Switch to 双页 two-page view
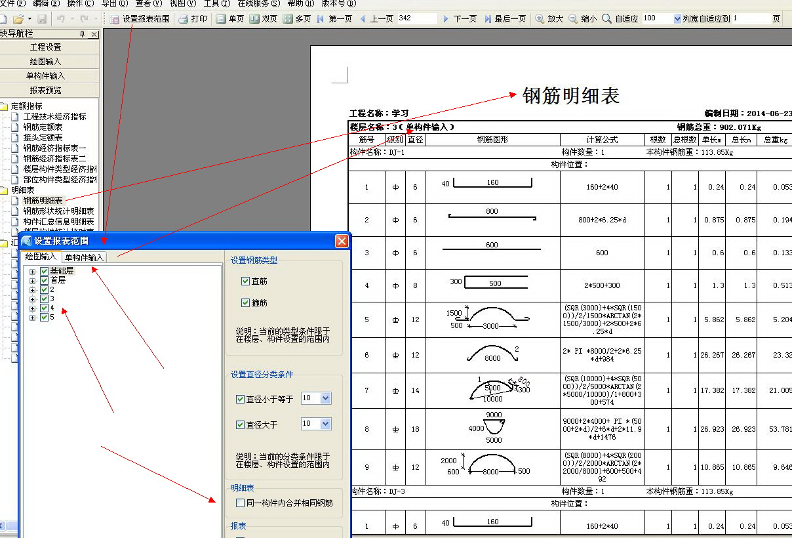The image size is (792, 538). pyautogui.click(x=264, y=19)
